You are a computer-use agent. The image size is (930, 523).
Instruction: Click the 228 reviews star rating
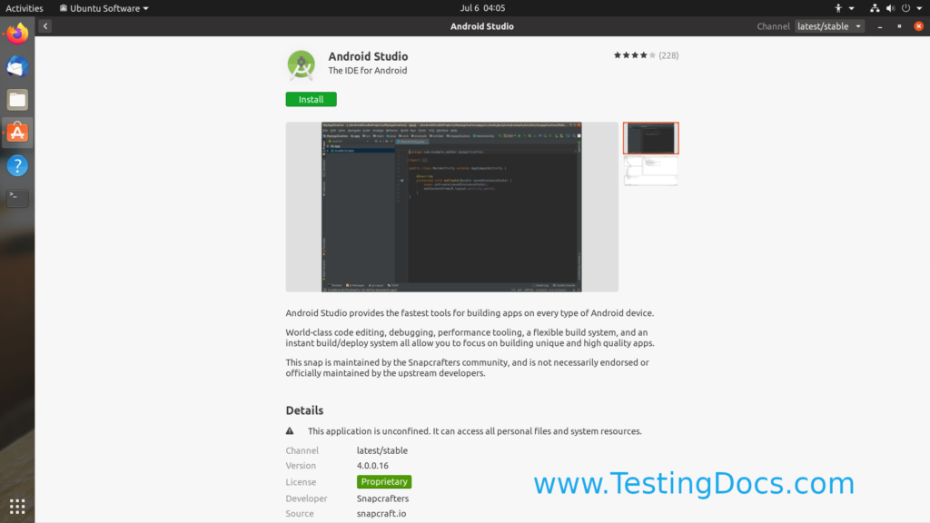pyautogui.click(x=643, y=54)
